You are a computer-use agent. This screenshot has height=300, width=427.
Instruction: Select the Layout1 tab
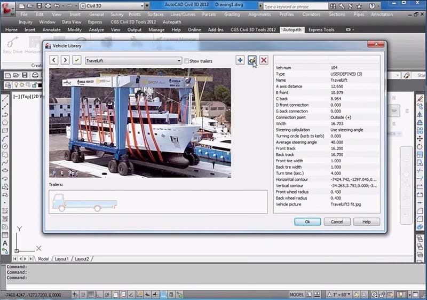pyautogui.click(x=62, y=259)
